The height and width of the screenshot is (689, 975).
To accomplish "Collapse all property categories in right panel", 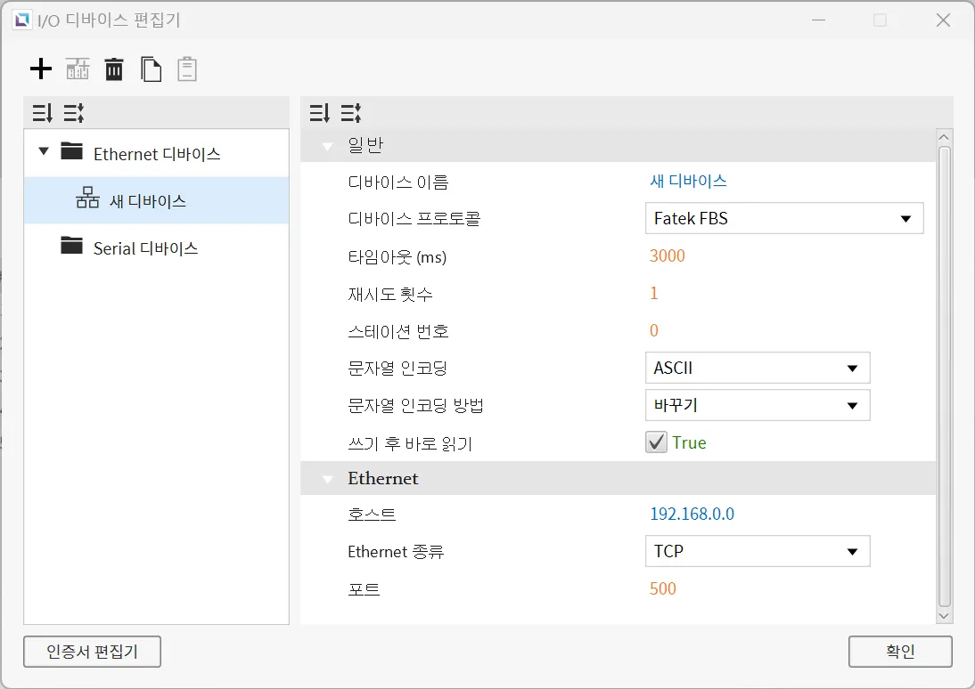I will [350, 113].
